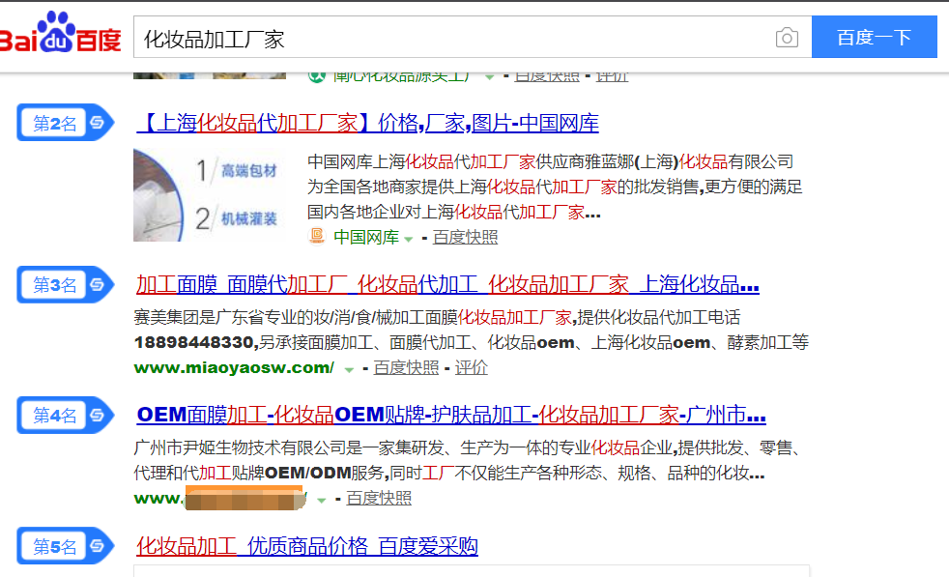
Task: Open 百度快照 for the miaoyaosw result
Action: click(406, 368)
